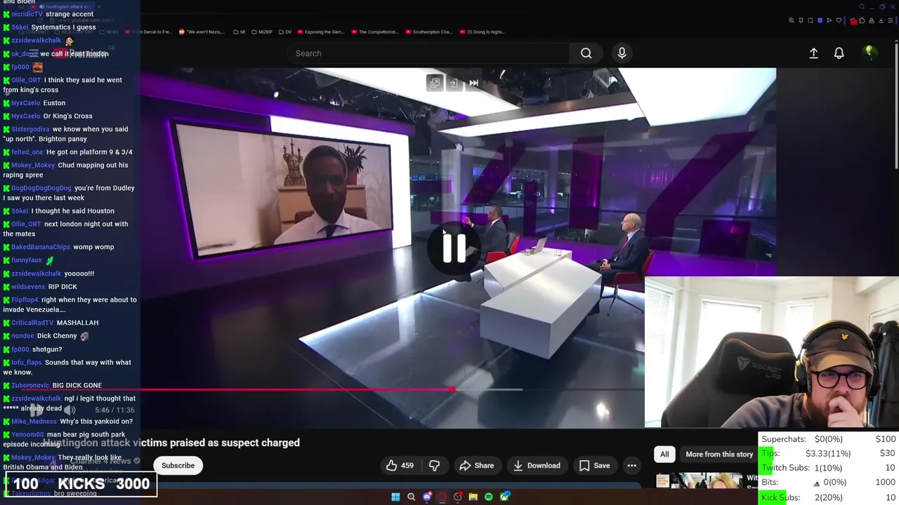This screenshot has height=505, width=899.
Task: Open Spotify from the taskbar
Action: (x=488, y=497)
